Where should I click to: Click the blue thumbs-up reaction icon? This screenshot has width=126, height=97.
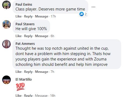(x=82, y=14)
